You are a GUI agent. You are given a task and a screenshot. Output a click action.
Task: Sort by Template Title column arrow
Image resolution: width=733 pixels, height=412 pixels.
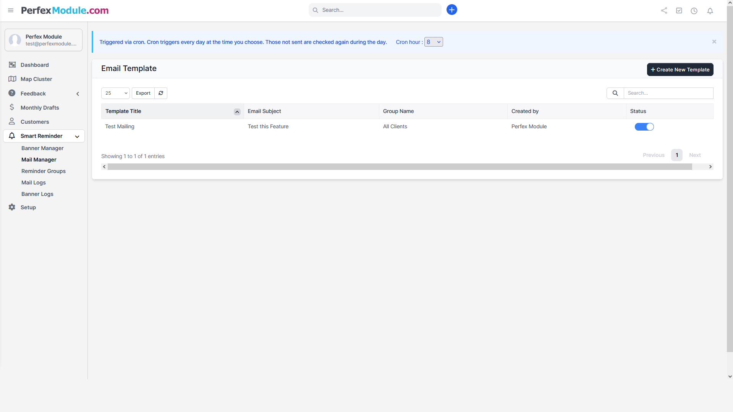click(237, 112)
